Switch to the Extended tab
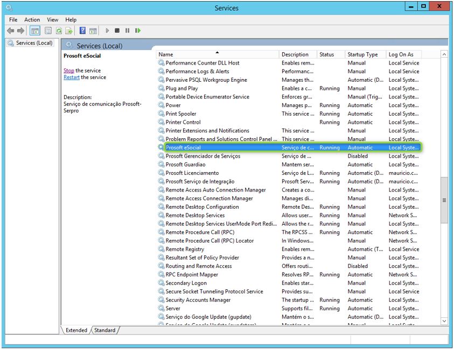The height and width of the screenshot is (349, 454). tap(76, 330)
